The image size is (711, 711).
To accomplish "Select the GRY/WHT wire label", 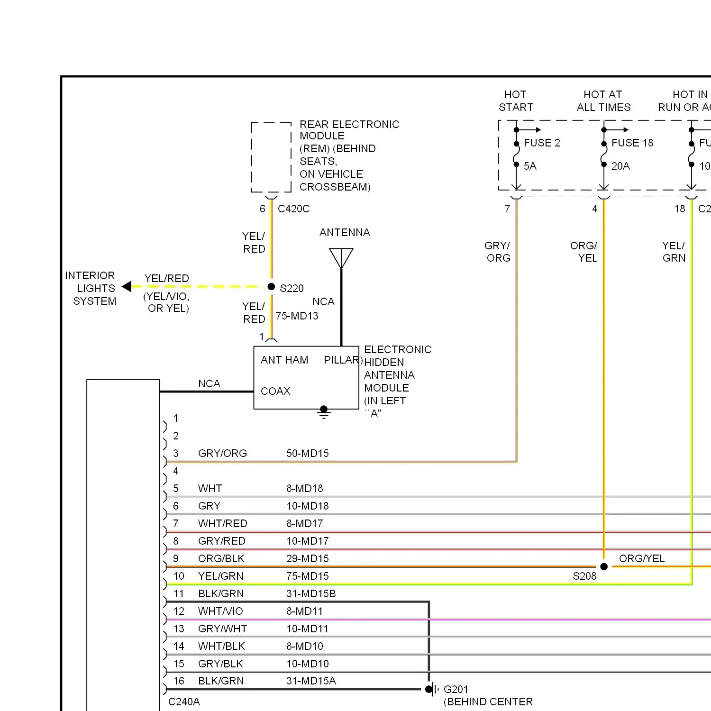I will click(x=223, y=629).
